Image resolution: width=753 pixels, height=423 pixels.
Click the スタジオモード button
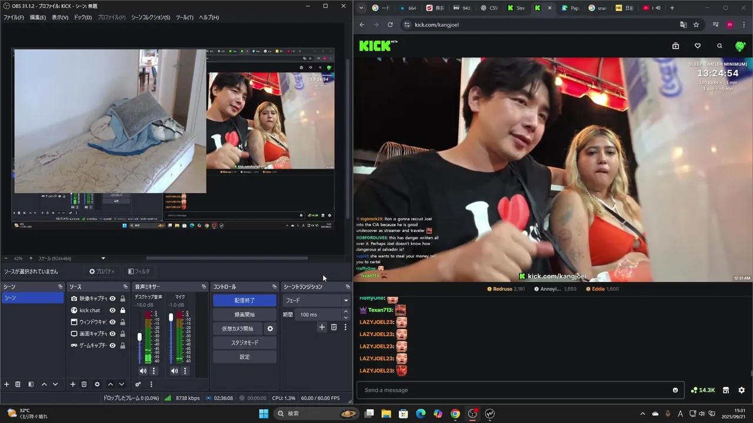point(245,343)
